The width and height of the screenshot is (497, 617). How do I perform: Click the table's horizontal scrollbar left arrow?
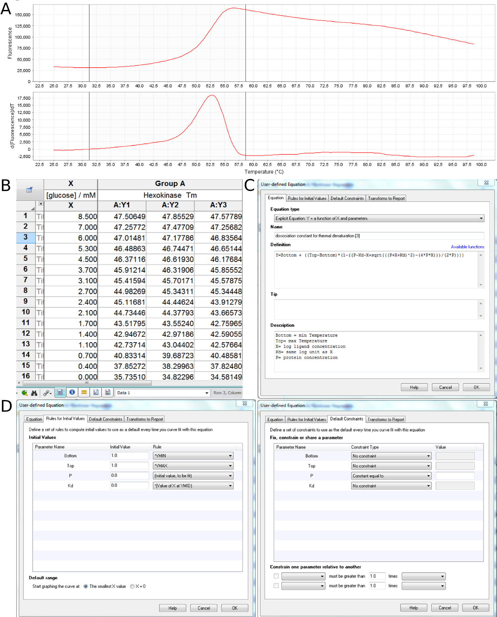click(x=19, y=383)
